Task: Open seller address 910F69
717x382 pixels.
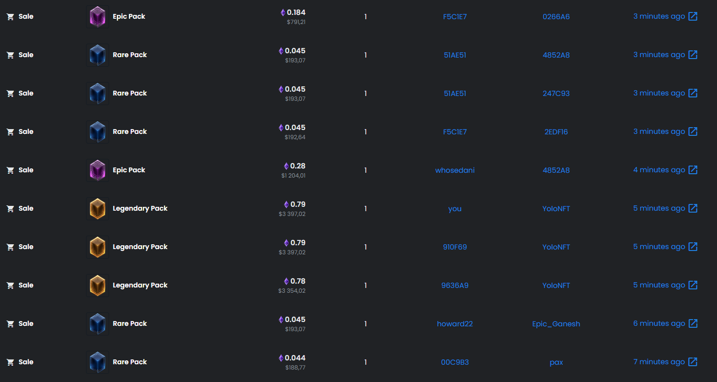Action: coord(455,247)
